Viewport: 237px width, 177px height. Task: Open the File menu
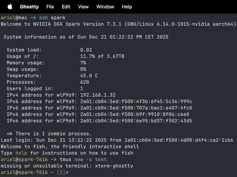coord(50,7)
